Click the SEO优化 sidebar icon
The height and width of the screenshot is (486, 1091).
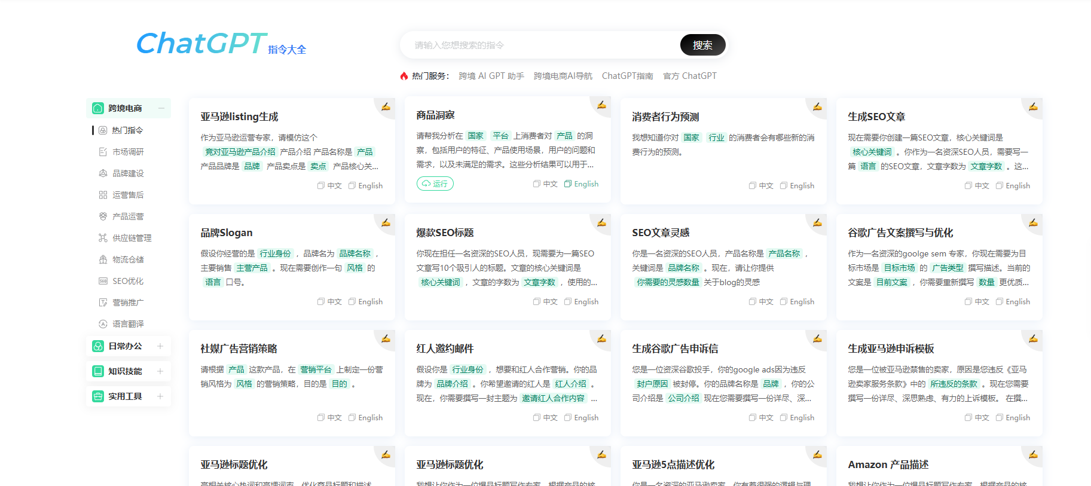pos(103,281)
